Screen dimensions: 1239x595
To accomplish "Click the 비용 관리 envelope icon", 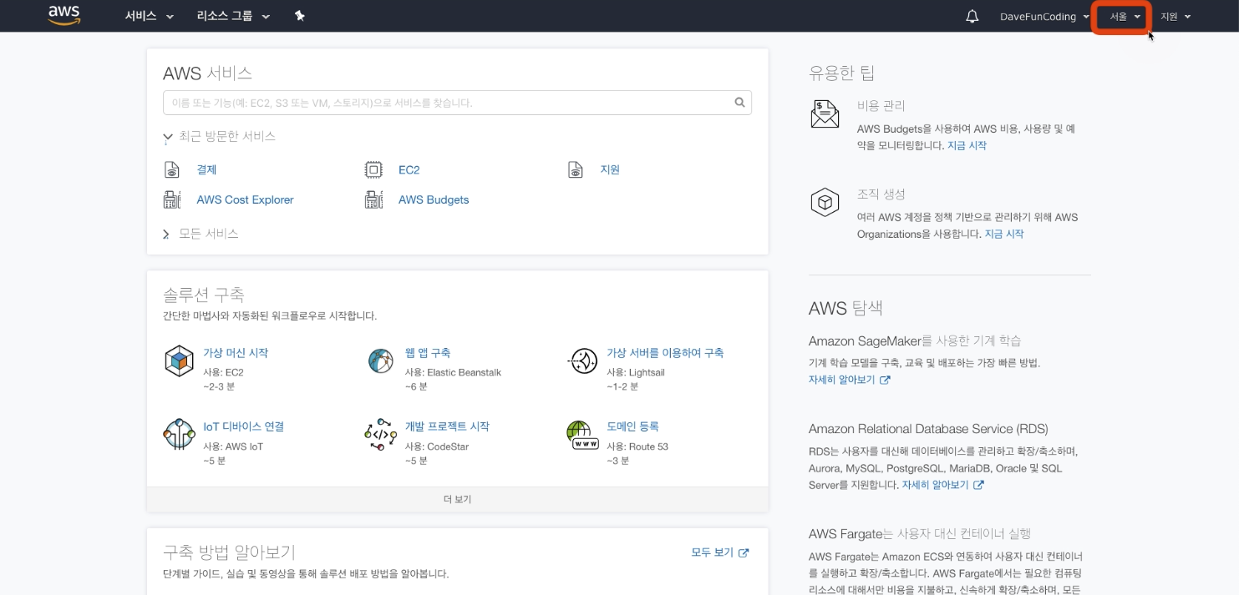I will point(825,113).
